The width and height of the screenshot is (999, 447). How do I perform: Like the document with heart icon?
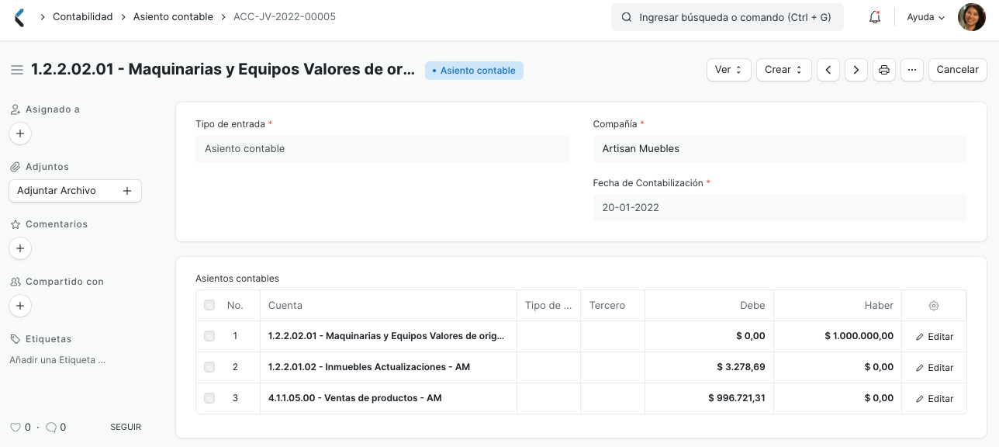click(x=15, y=427)
